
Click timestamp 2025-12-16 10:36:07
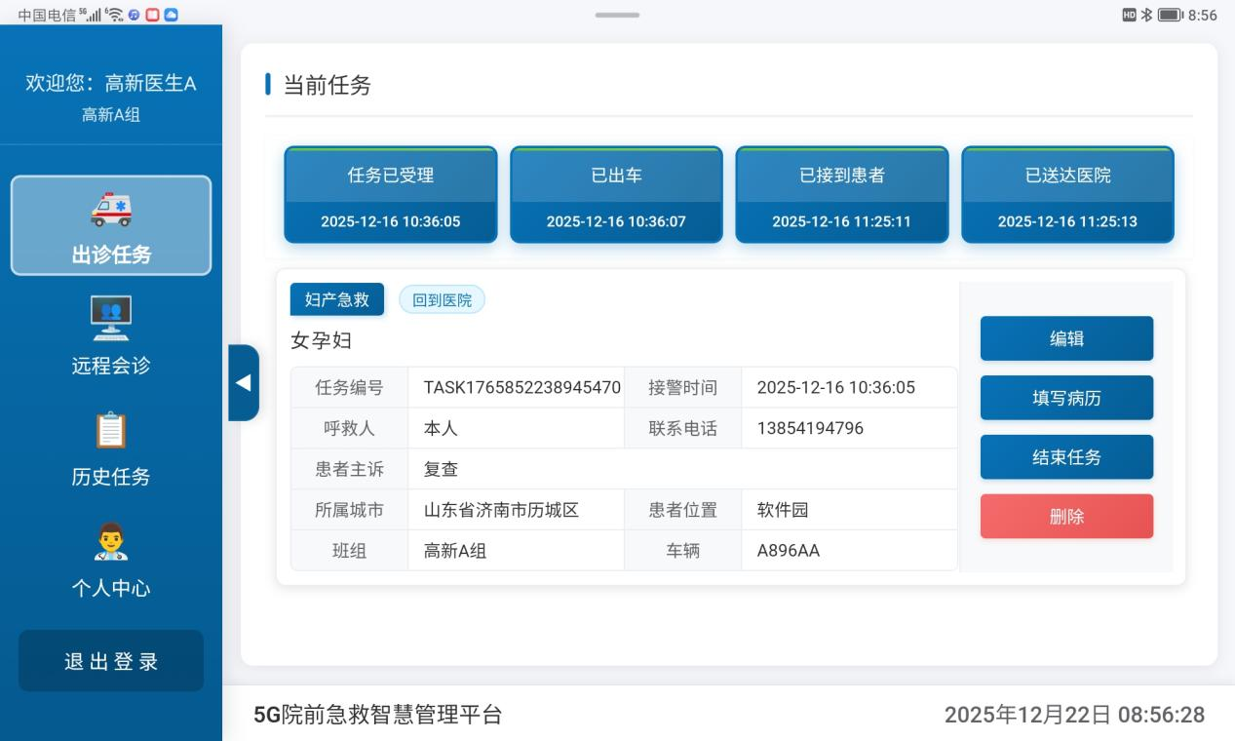(616, 221)
